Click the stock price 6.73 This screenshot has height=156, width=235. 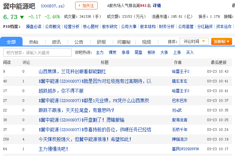pyautogui.click(x=10, y=17)
